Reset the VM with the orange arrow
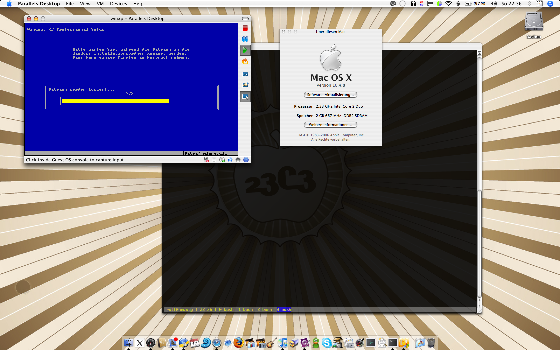Image resolution: width=560 pixels, height=350 pixels. [245, 62]
